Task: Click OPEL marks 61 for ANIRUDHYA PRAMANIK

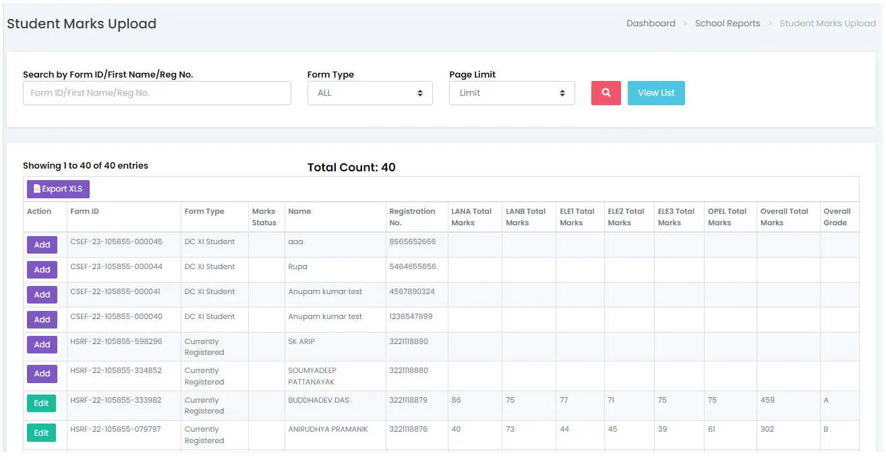Action: 712,429
